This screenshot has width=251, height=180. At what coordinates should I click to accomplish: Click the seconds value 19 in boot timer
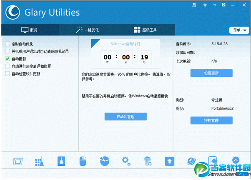[144, 57]
